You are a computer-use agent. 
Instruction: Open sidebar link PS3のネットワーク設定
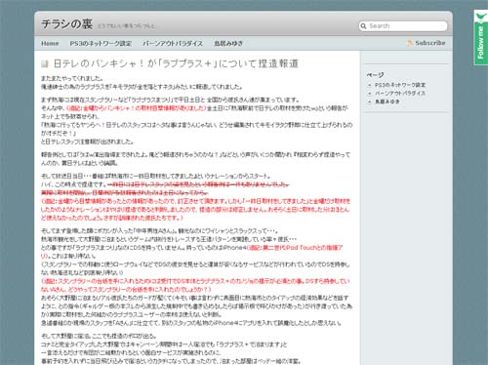tap(400, 85)
